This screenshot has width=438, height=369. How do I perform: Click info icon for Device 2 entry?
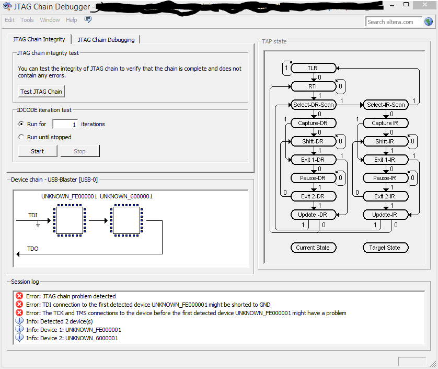pos(19,338)
